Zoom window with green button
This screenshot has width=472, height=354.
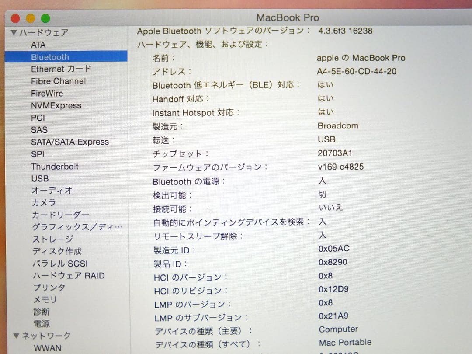click(45, 18)
